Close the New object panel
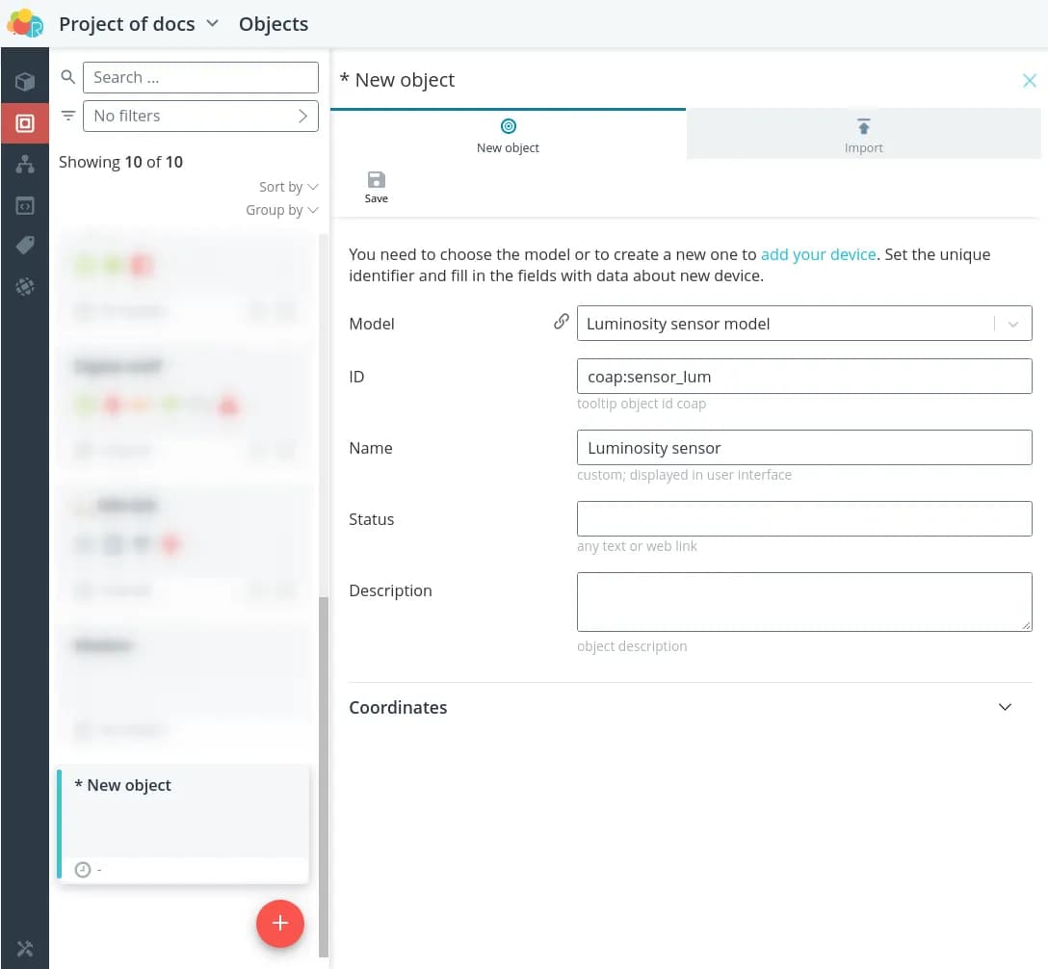 pyautogui.click(x=1030, y=81)
